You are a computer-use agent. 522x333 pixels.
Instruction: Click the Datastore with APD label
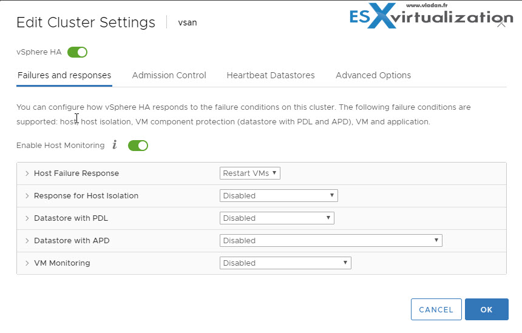pos(72,241)
